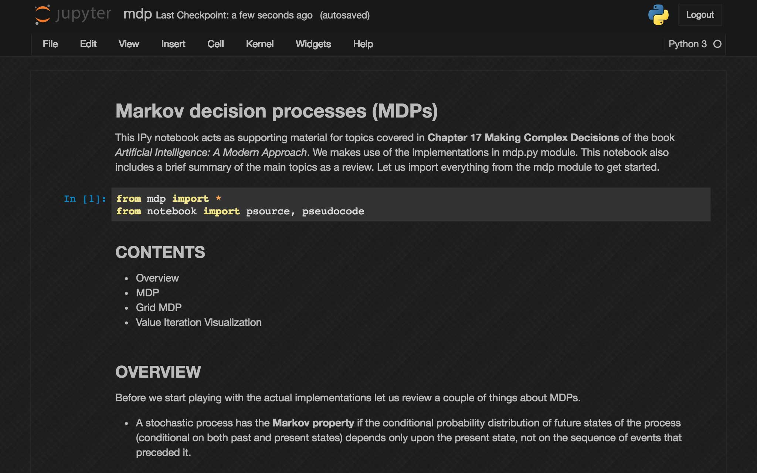The image size is (757, 473).
Task: Click the 'Grid MDP' contents entry
Action: pos(159,307)
